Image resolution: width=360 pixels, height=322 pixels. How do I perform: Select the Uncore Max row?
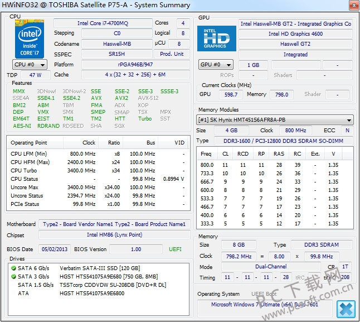tap(98, 188)
